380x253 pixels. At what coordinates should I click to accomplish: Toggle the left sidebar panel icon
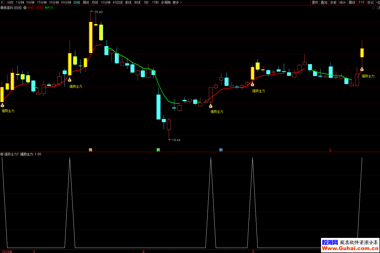tap(3, 2)
